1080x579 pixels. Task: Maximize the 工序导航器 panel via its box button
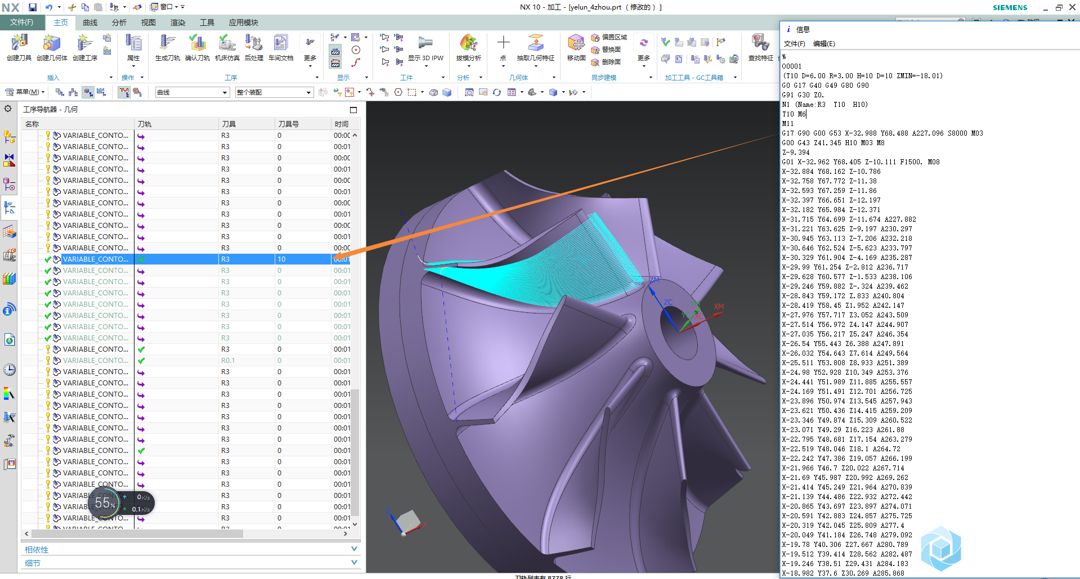353,110
